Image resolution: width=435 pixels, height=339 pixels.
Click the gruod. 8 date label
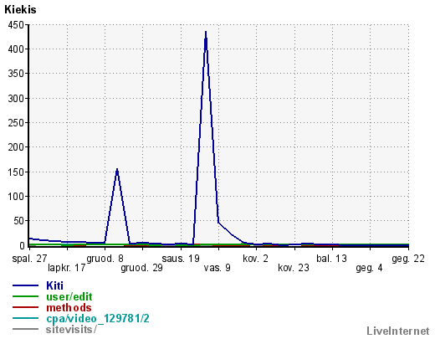(x=105, y=259)
